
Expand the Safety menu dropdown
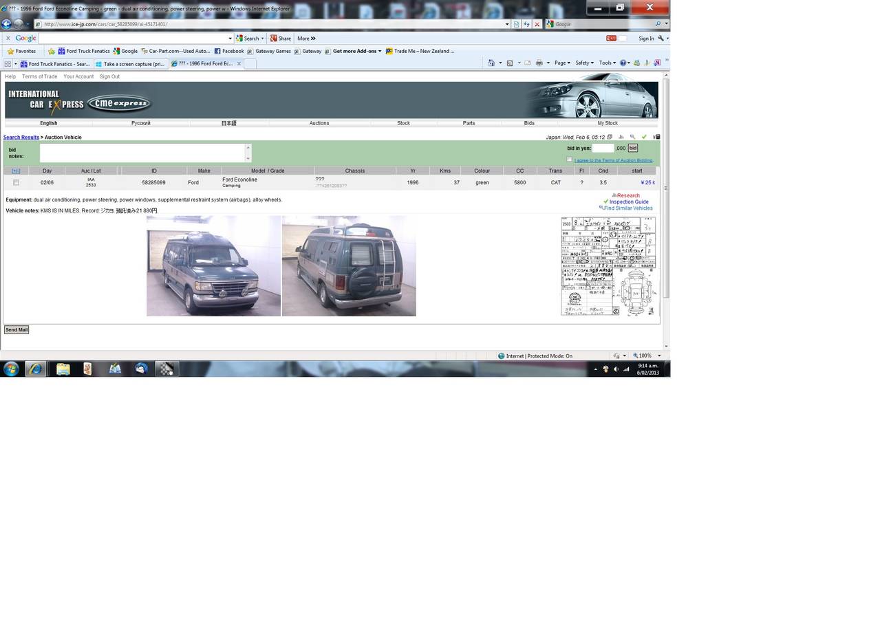point(584,63)
